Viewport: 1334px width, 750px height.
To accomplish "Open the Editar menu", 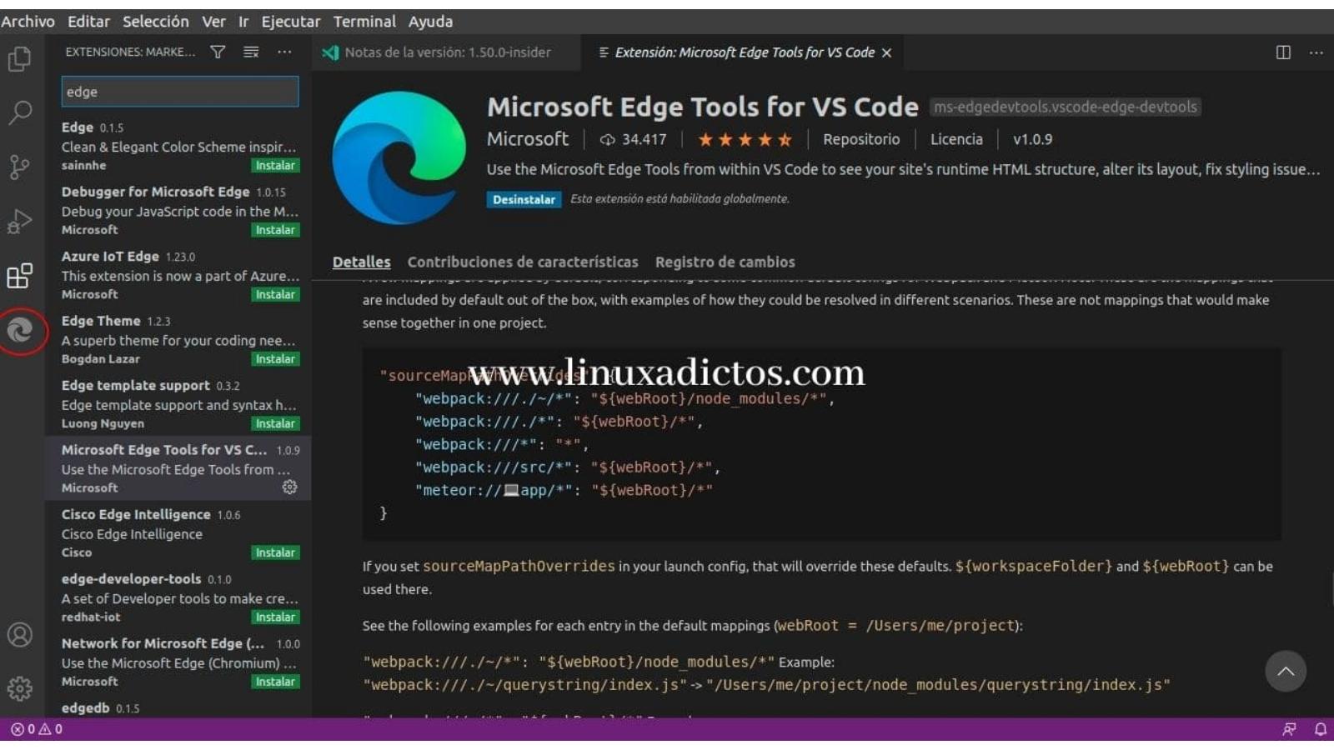I will click(88, 22).
